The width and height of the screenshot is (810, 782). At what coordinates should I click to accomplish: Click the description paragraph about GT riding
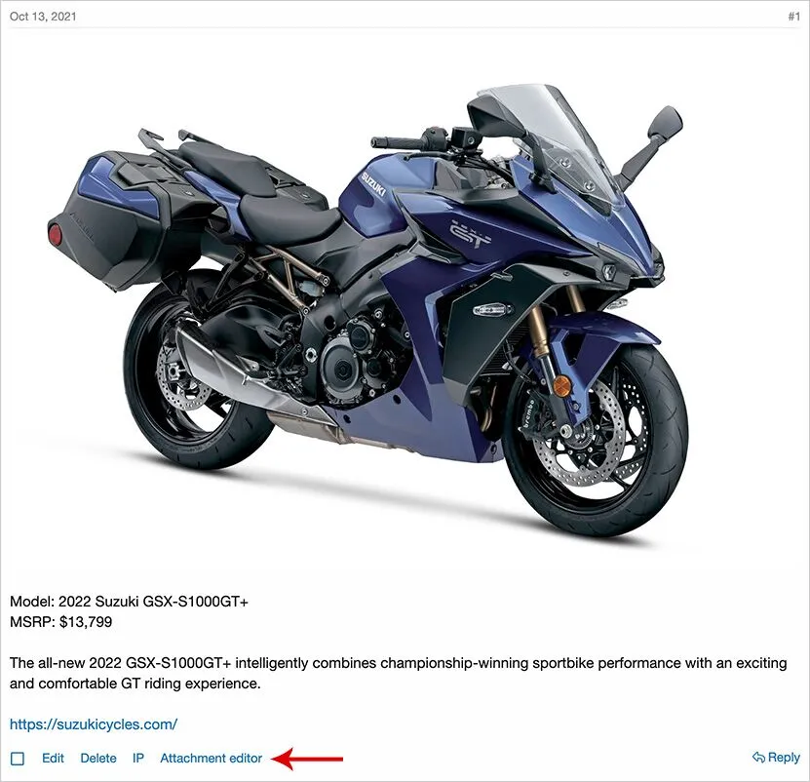click(x=399, y=673)
